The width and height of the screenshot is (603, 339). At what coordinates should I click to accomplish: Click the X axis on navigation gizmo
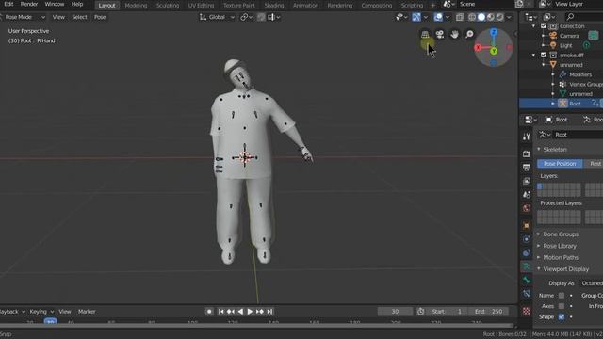click(x=478, y=48)
